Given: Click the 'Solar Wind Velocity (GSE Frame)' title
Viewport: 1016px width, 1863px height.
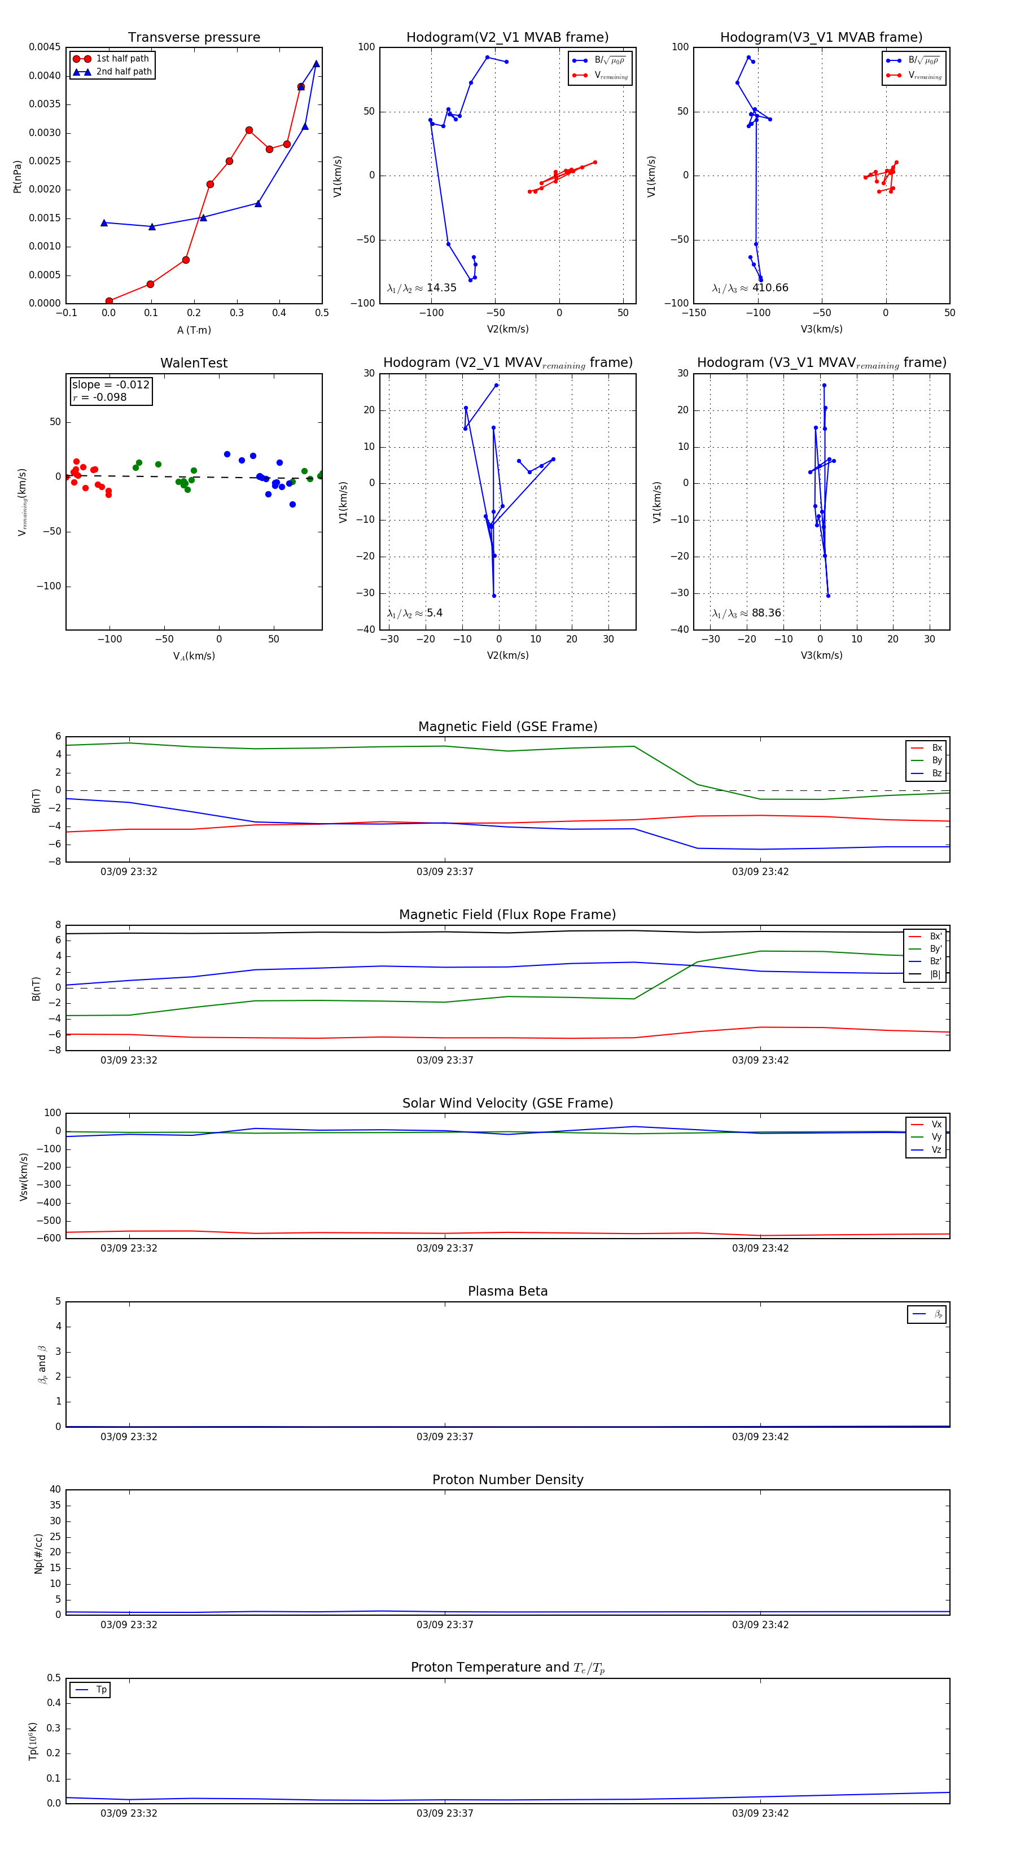Looking at the screenshot, I should point(507,1103).
